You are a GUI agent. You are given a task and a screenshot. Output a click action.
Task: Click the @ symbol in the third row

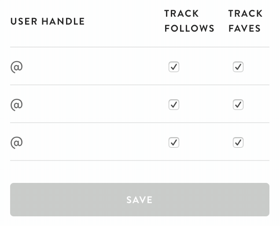pos(16,142)
